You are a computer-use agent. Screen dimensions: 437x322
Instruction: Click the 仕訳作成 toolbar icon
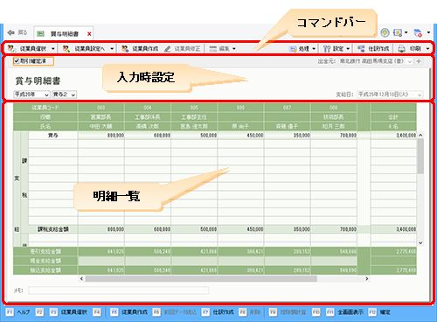pos(361,49)
